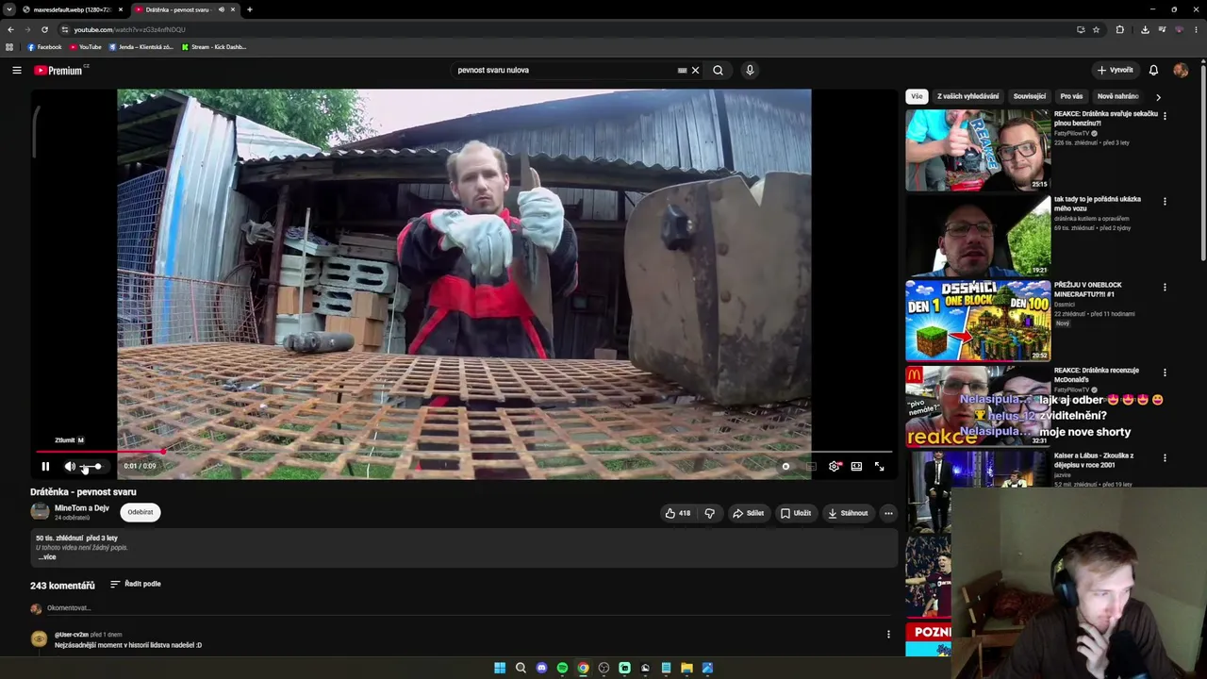Like the video with 418 likes
1207x679 pixels.
click(x=678, y=513)
